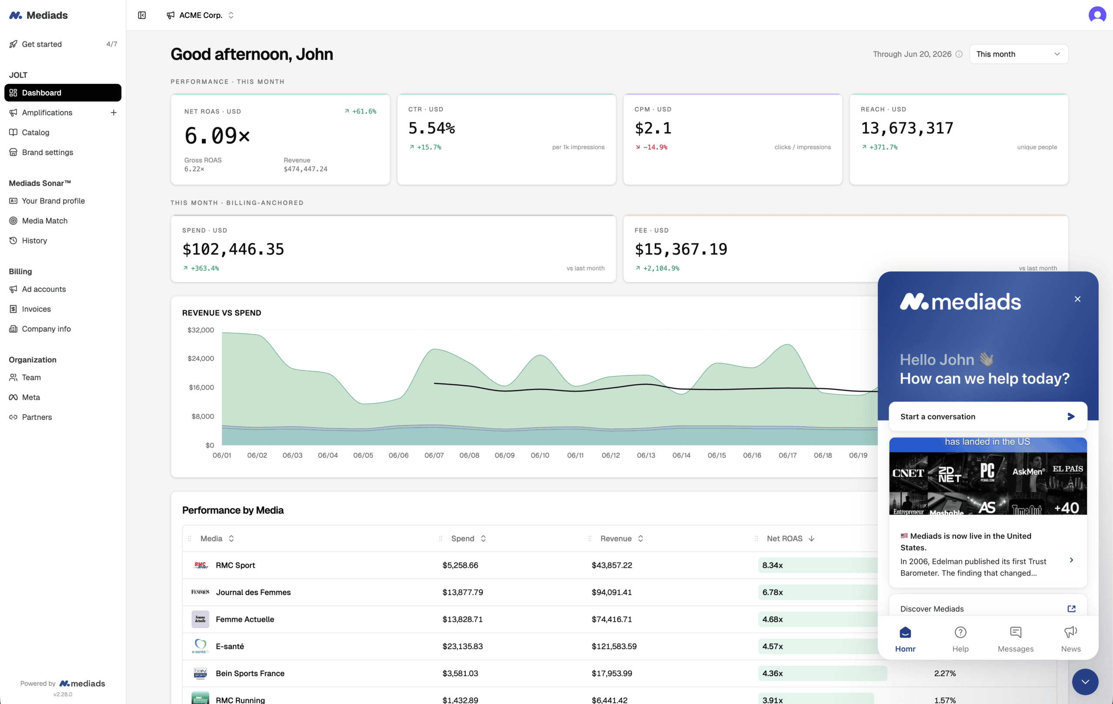
Task: Expand the United States news article chevron
Action: [x=1071, y=560]
